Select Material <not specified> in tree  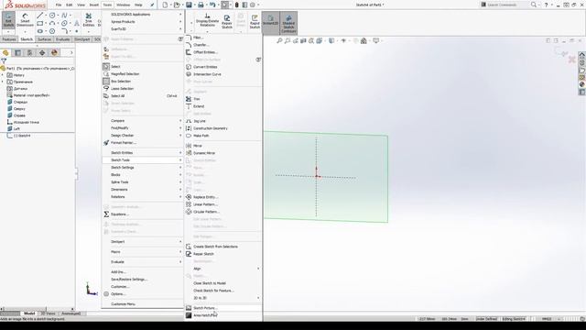(31, 95)
